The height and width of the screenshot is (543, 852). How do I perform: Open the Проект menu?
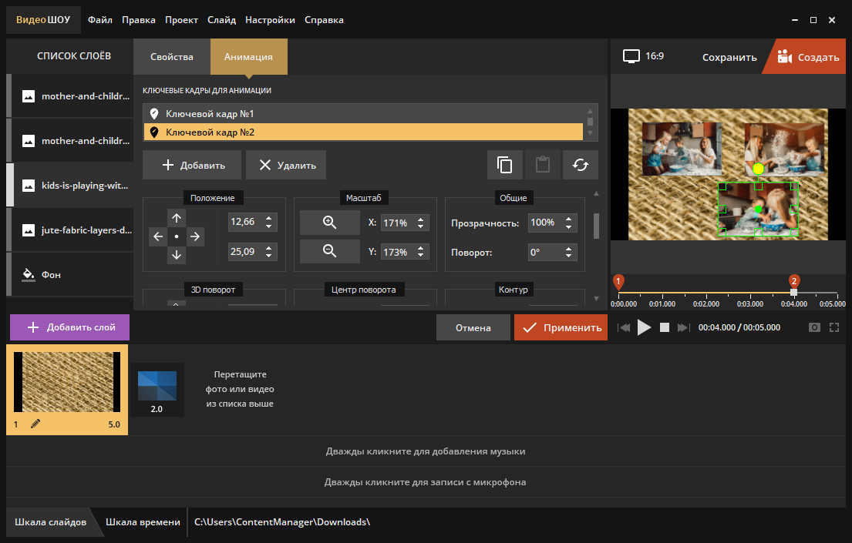181,20
